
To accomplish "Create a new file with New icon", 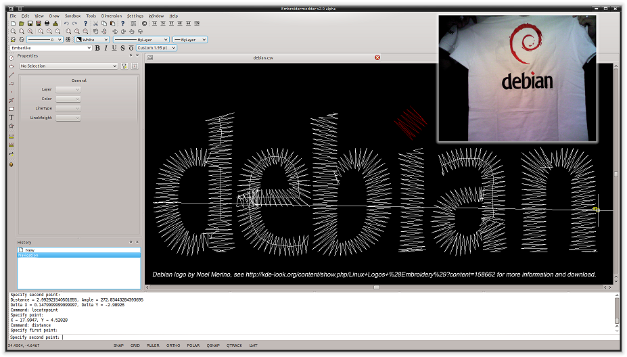I will 14,24.
